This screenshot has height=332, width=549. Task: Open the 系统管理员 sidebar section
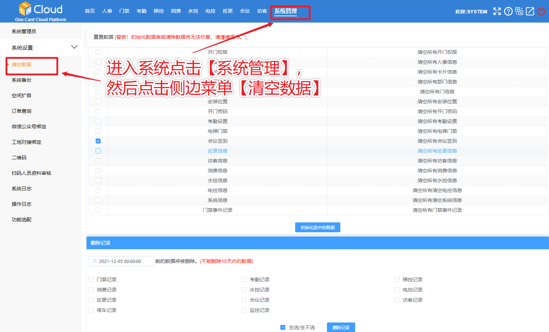[x=24, y=31]
